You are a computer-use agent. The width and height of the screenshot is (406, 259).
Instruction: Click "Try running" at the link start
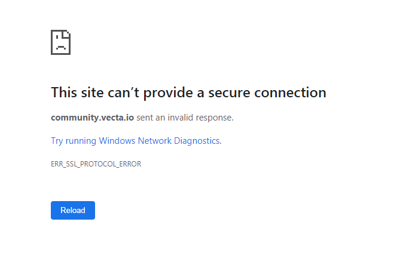(x=74, y=141)
